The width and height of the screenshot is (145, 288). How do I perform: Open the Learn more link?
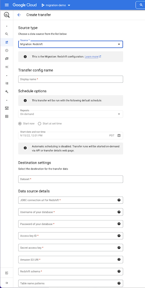93,57
